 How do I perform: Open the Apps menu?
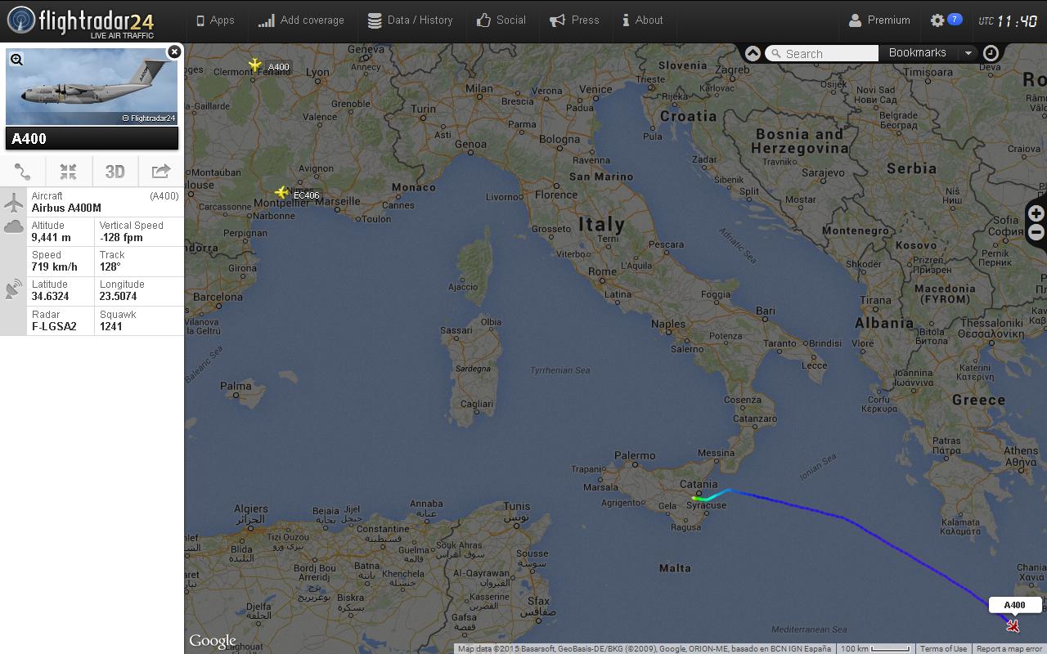[x=215, y=20]
